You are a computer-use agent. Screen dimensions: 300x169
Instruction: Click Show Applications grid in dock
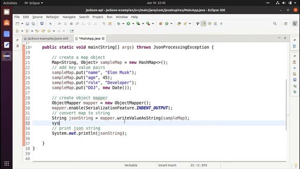[7, 163]
